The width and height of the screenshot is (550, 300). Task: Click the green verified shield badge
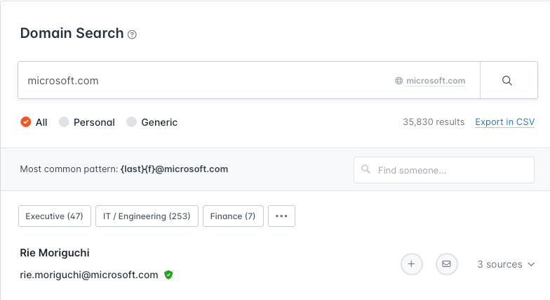click(168, 275)
